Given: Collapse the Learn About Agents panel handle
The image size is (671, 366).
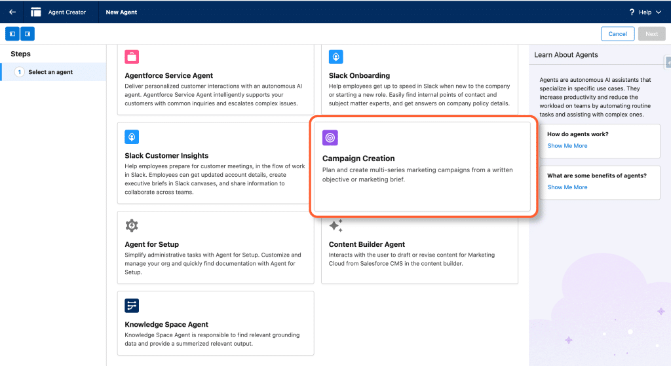Looking at the screenshot, I should click(x=668, y=62).
